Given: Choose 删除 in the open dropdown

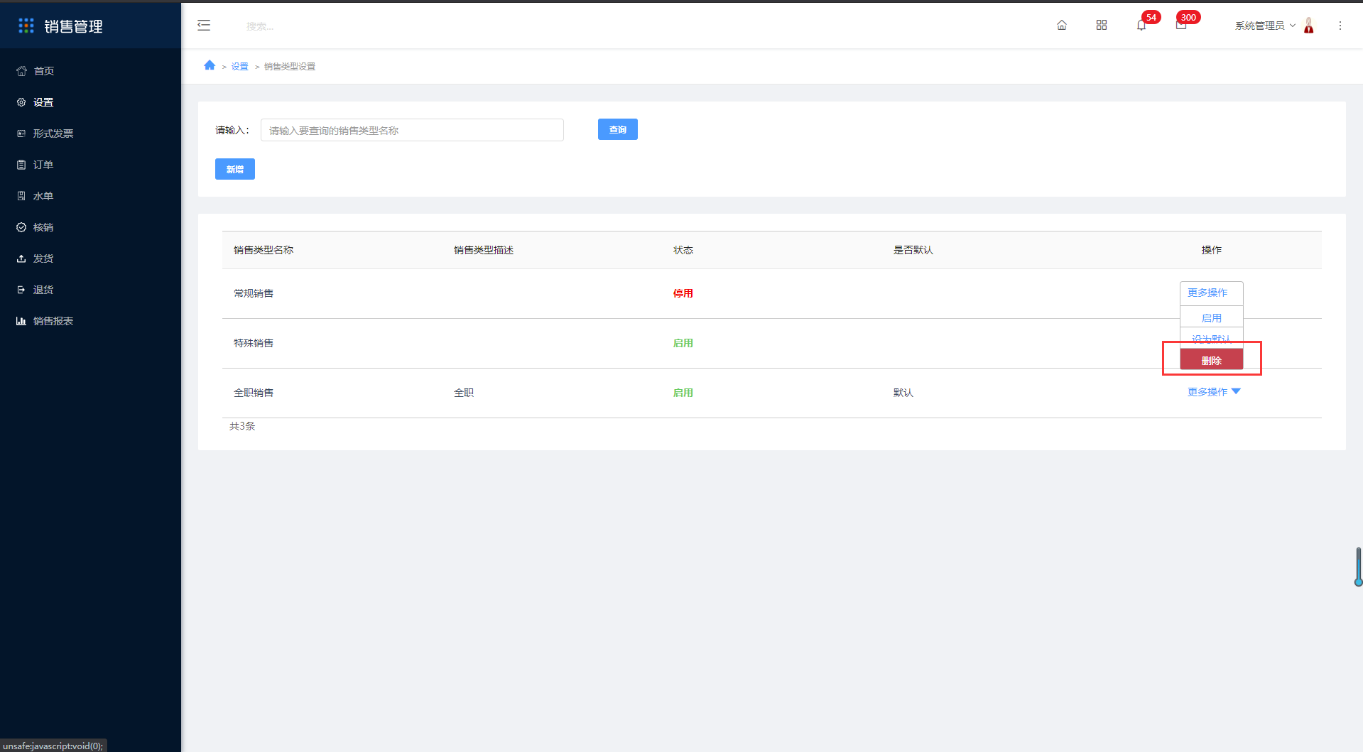Looking at the screenshot, I should click(x=1212, y=360).
